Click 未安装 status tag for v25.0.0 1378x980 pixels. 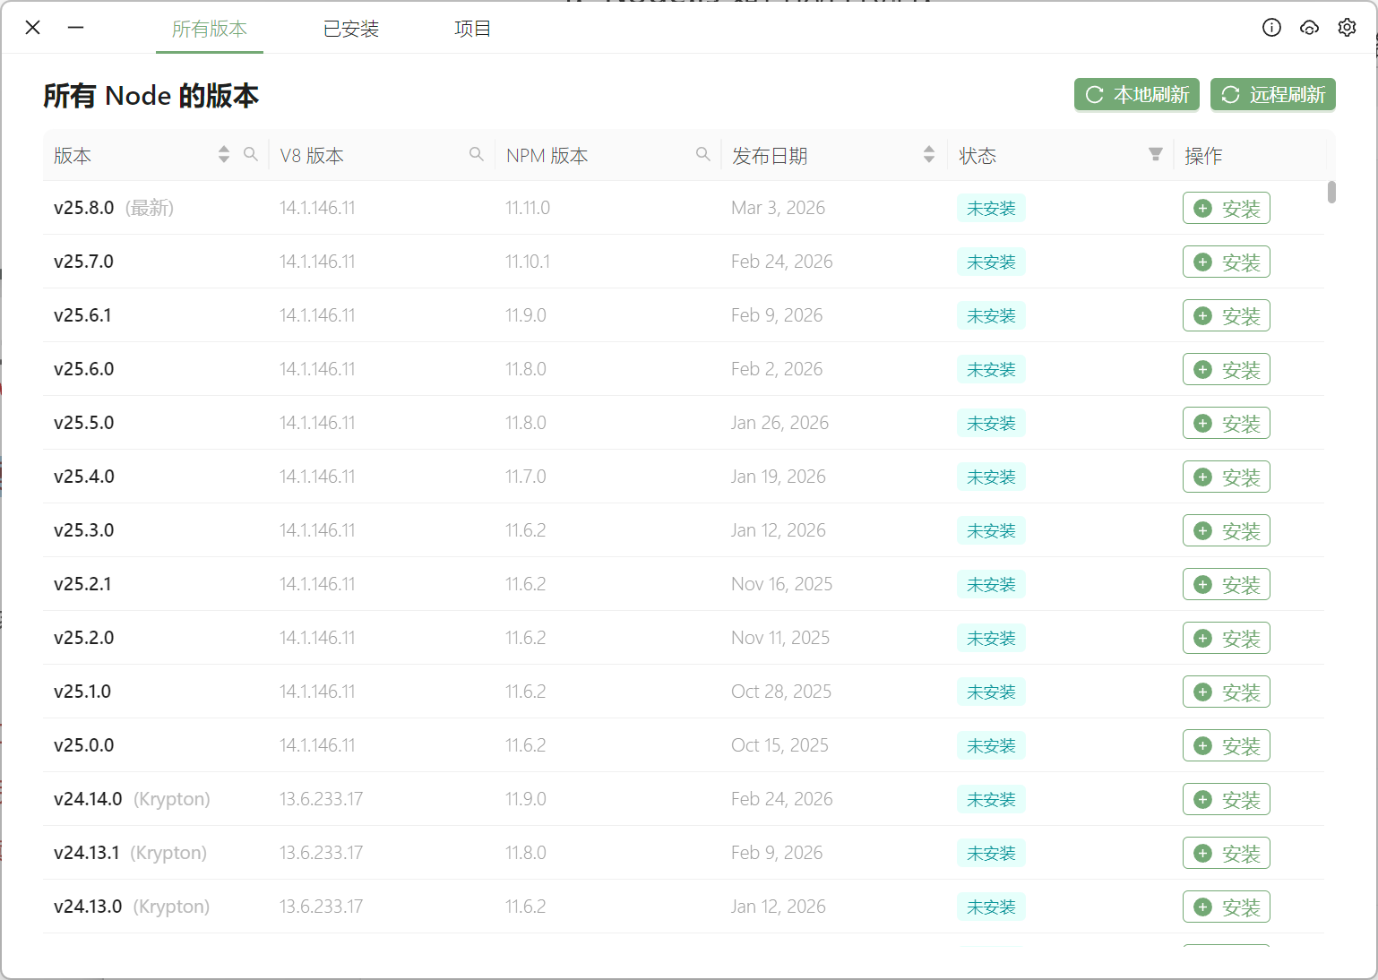tap(991, 745)
